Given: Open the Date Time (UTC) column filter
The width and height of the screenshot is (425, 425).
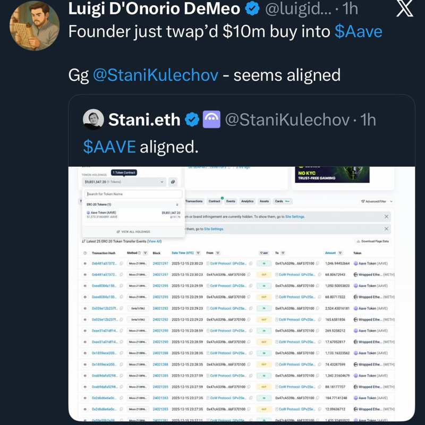Looking at the screenshot, I should (x=198, y=253).
